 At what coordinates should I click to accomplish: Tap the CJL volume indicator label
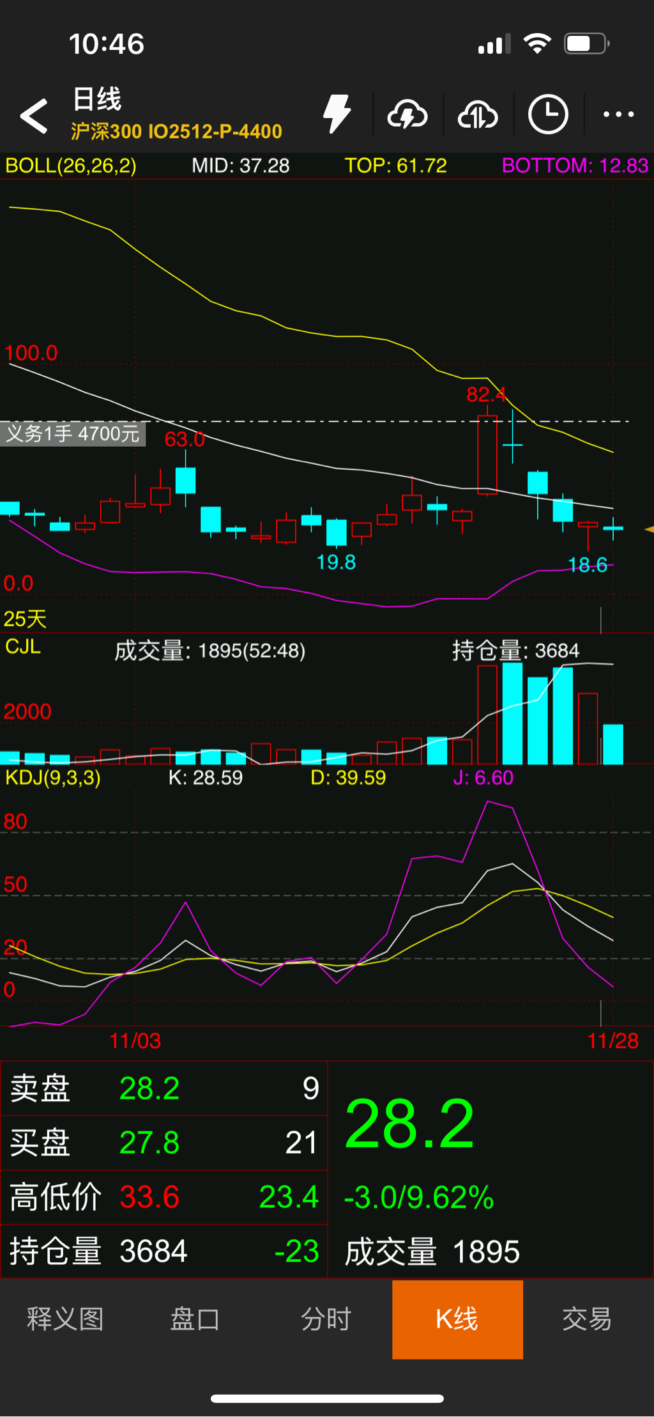click(23, 646)
